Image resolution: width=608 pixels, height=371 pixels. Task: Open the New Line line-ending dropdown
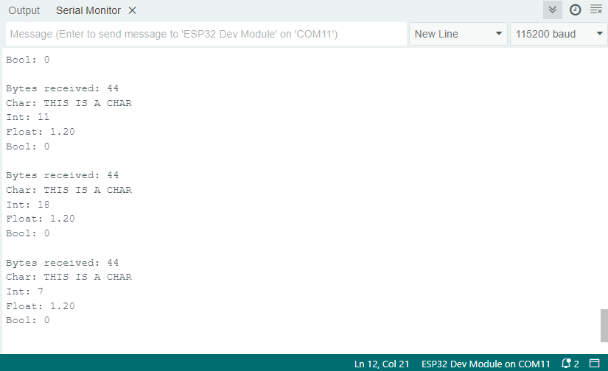[x=458, y=34]
